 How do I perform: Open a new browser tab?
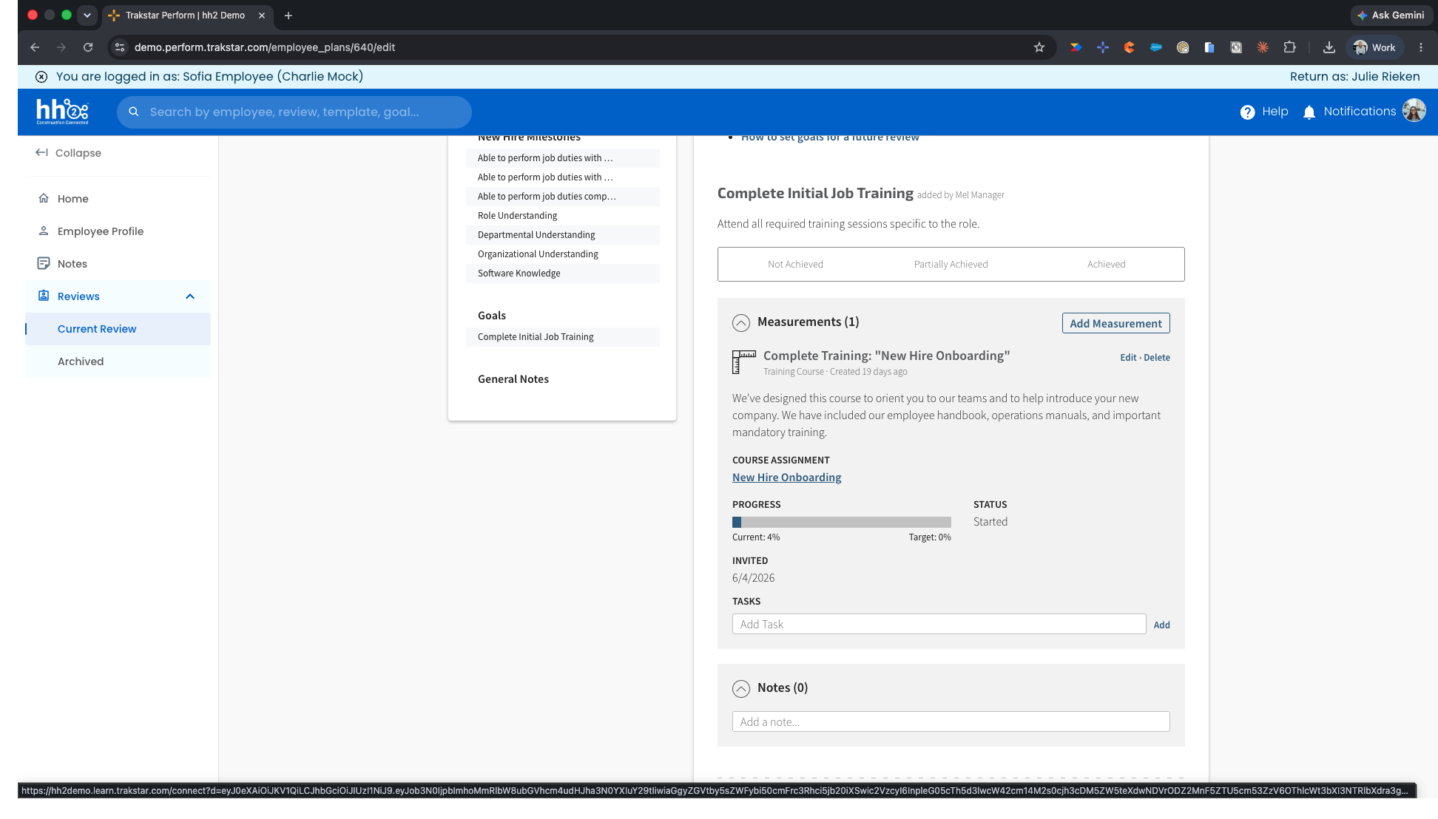pyautogui.click(x=288, y=16)
